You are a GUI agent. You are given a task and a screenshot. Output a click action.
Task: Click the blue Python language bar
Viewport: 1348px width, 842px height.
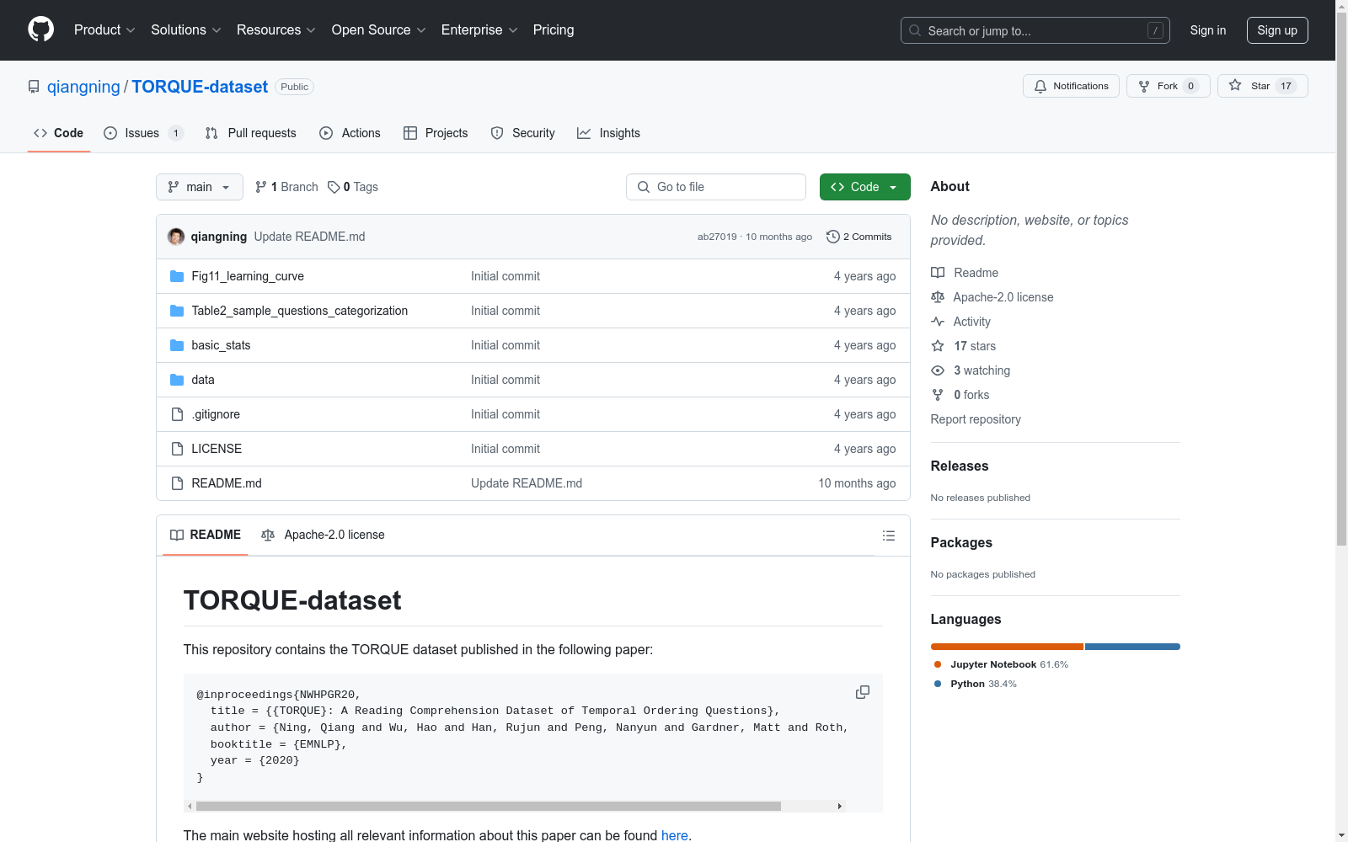(x=1132, y=647)
